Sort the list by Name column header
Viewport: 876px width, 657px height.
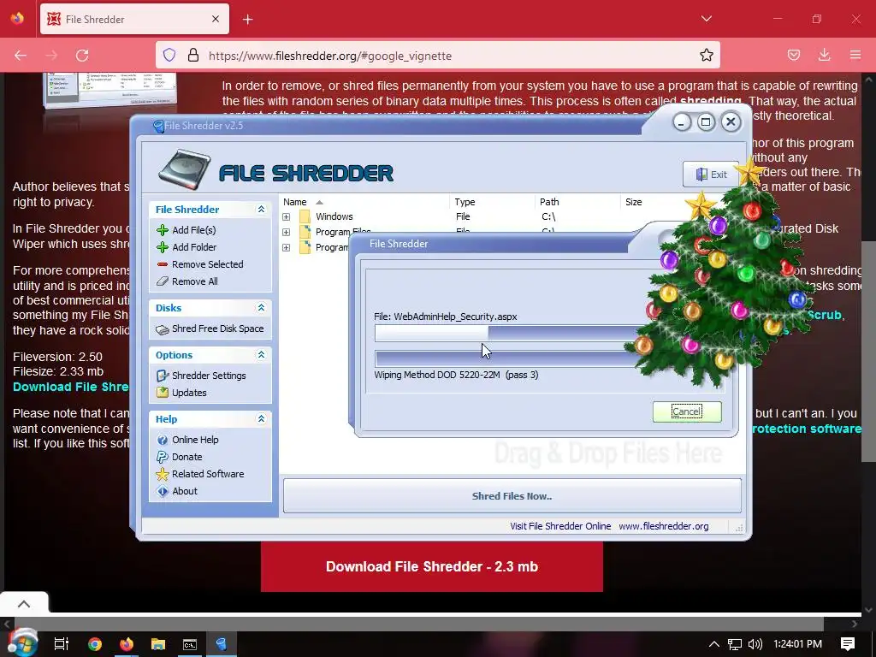click(366, 202)
